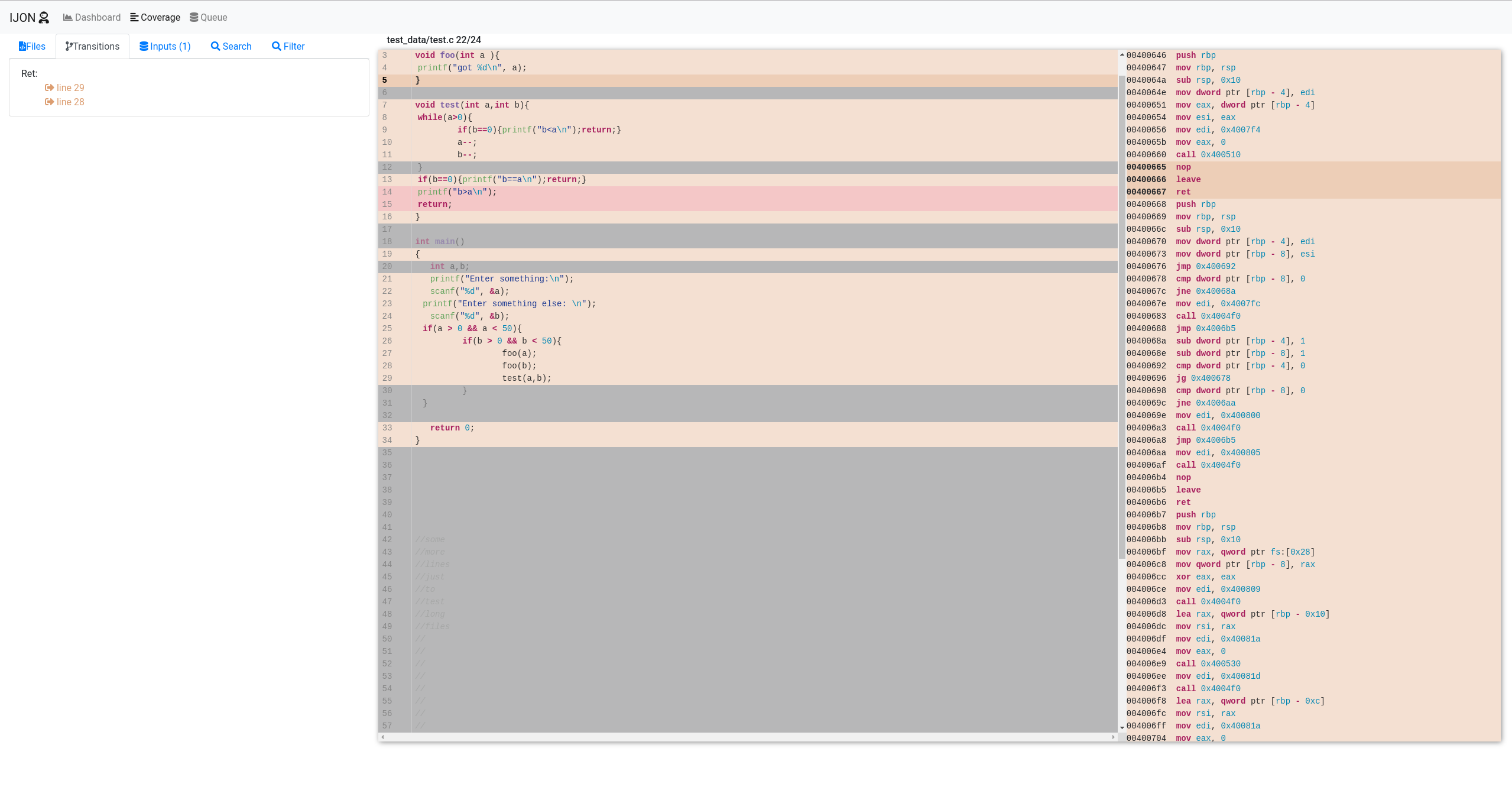The width and height of the screenshot is (1512, 787).
Task: Click the arrow icon beside line 29
Action: pos(50,88)
